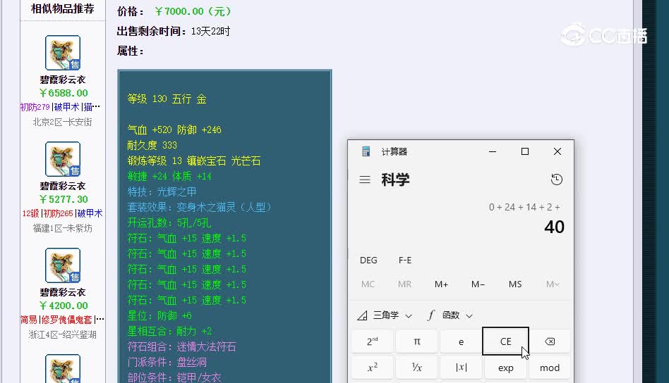Click the reciprocal 1/x key
This screenshot has height=383, width=669.
pyautogui.click(x=417, y=368)
